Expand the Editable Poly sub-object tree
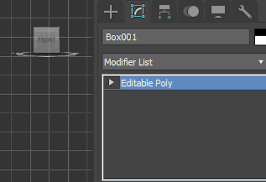Image resolution: width=266 pixels, height=182 pixels. click(111, 83)
